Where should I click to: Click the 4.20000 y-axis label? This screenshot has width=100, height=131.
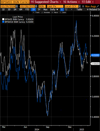click(x=95, y=36)
